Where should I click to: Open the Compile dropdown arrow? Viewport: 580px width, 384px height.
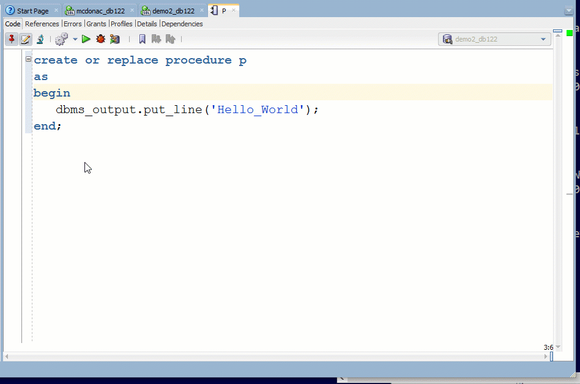click(x=75, y=39)
